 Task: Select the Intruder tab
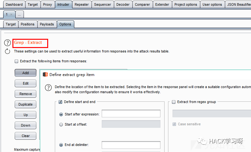coord(63,5)
